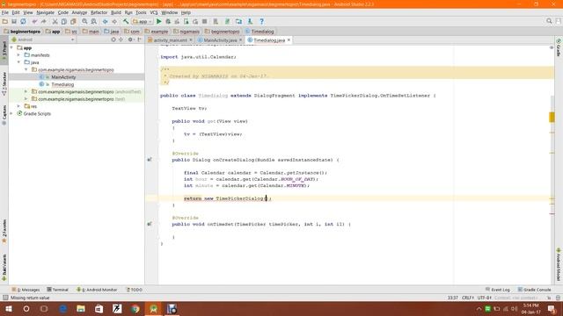
Task: Switch to the activity_main.xml tab
Action: click(x=170, y=40)
